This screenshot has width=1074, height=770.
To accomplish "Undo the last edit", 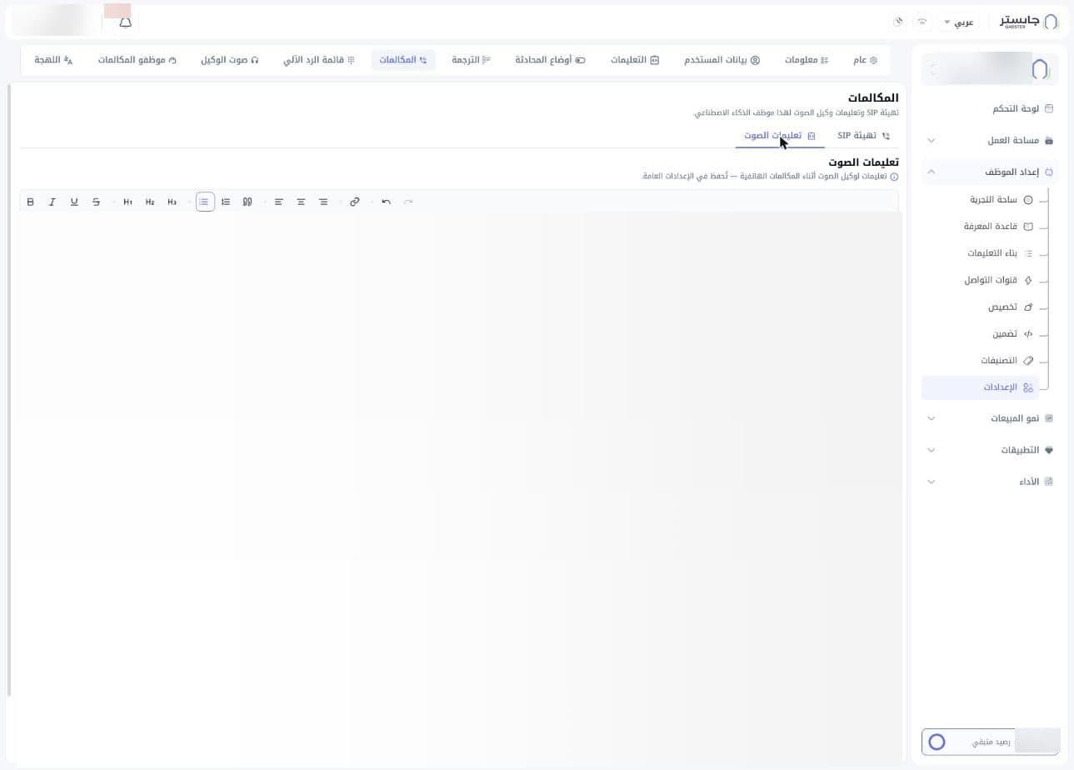I will (386, 202).
